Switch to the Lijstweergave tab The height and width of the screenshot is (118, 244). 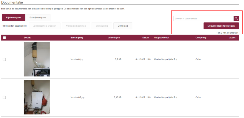pos(14,18)
